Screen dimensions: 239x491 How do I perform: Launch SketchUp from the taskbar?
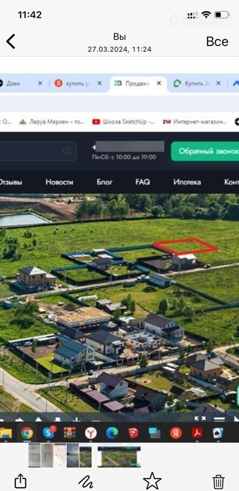pyautogui.click(x=133, y=433)
